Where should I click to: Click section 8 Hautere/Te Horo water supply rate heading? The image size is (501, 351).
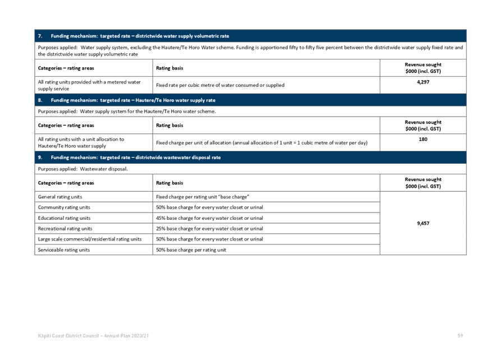click(x=250, y=100)
